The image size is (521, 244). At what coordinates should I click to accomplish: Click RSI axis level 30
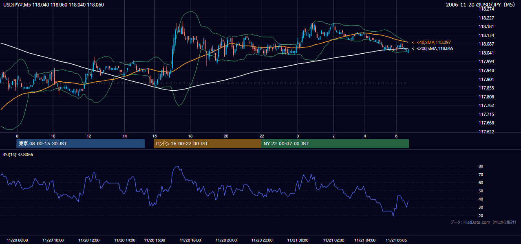point(481,207)
